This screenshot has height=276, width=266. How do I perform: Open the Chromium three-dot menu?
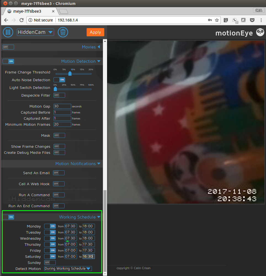261,20
